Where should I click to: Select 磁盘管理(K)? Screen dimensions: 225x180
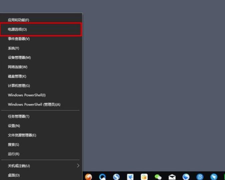(x=17, y=76)
